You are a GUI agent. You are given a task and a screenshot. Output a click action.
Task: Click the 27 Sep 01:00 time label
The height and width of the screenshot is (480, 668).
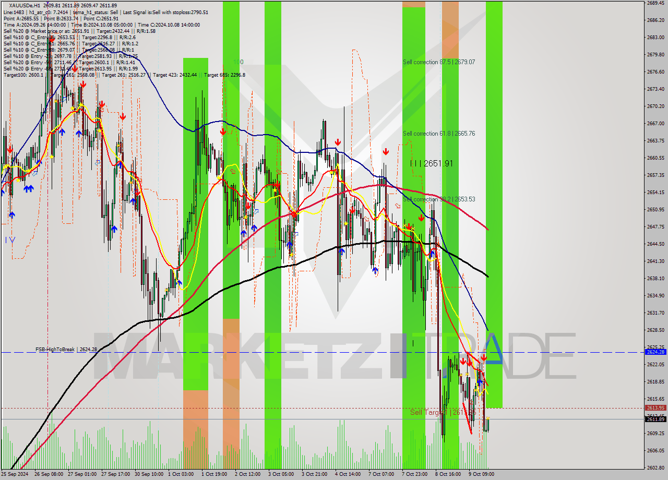click(82, 474)
